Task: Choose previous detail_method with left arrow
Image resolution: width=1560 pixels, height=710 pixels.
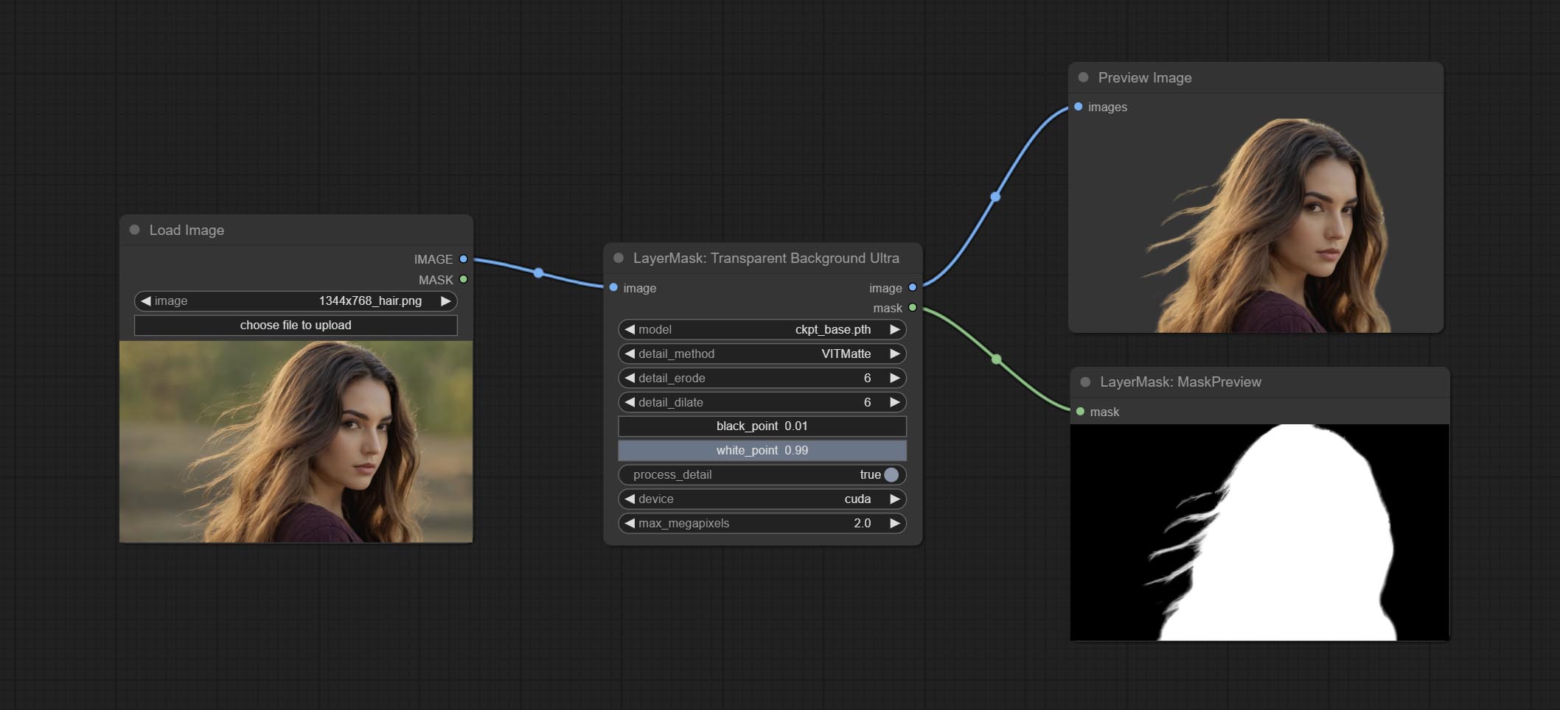Action: (630, 354)
